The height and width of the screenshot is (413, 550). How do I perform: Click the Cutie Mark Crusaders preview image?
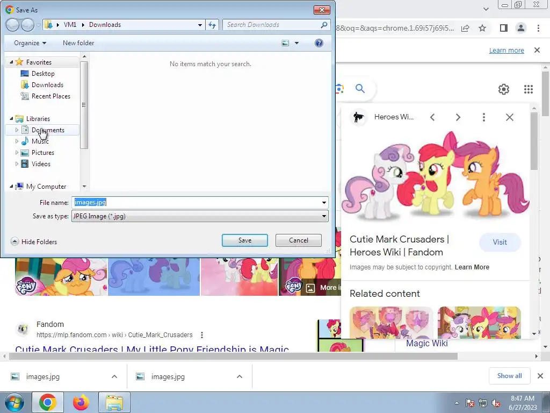435,176
